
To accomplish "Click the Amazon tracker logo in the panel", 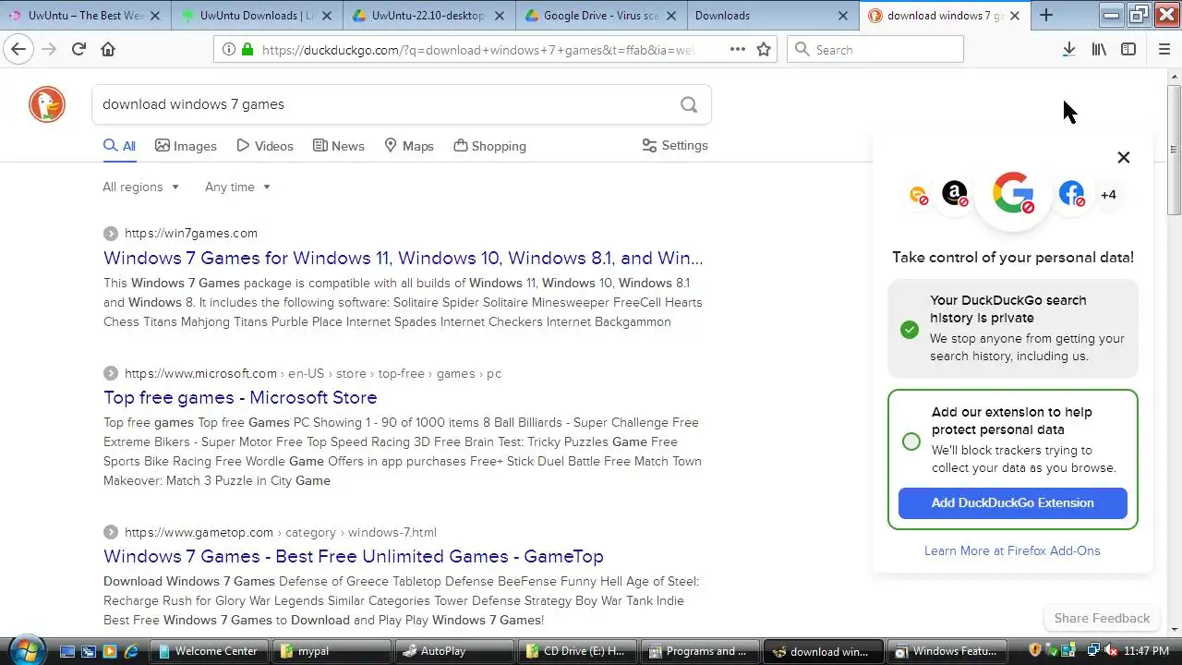I will [x=955, y=194].
